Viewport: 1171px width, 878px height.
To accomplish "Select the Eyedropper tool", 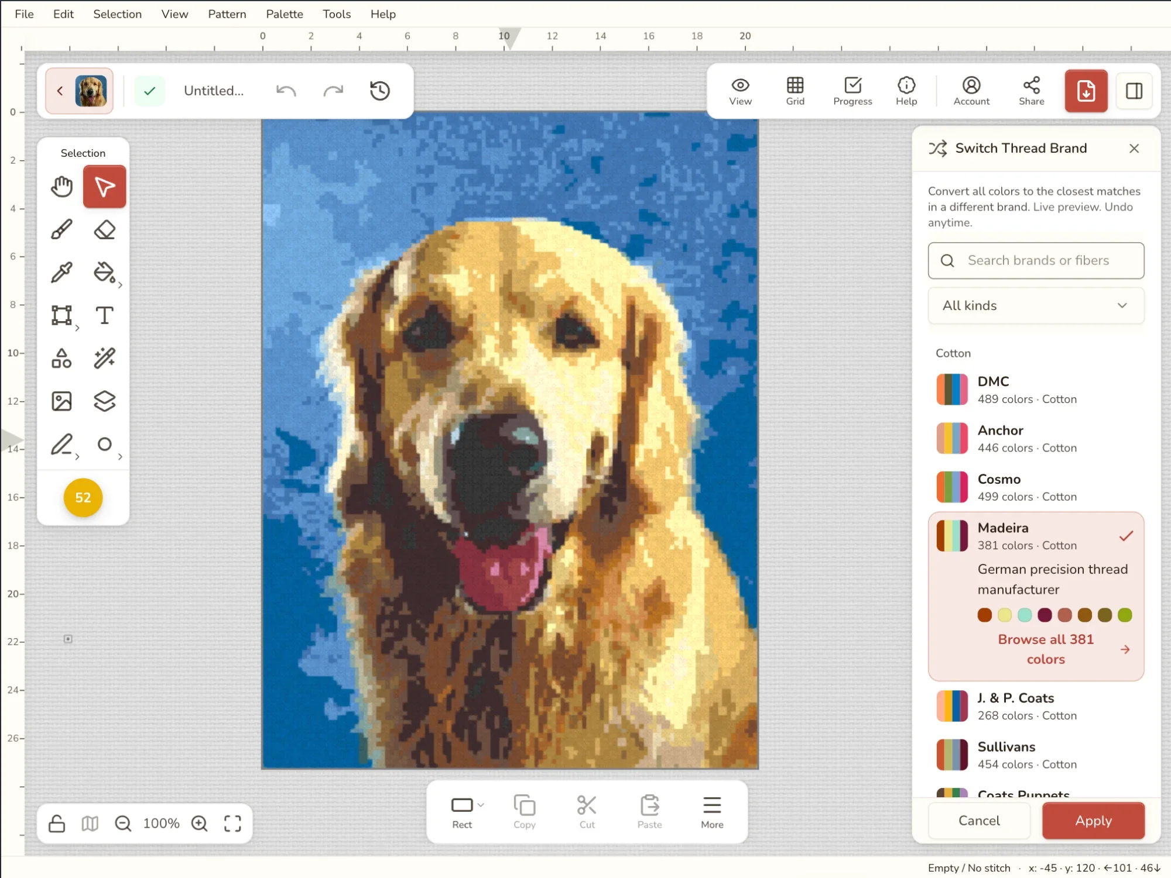I will pos(61,273).
